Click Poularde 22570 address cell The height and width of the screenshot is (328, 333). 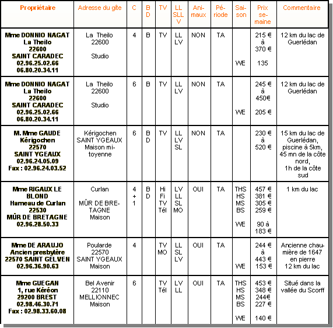pyautogui.click(x=100, y=256)
